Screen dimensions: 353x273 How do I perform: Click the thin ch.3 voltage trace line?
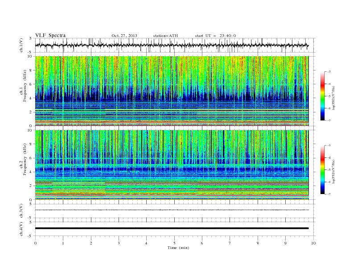(x=172, y=210)
